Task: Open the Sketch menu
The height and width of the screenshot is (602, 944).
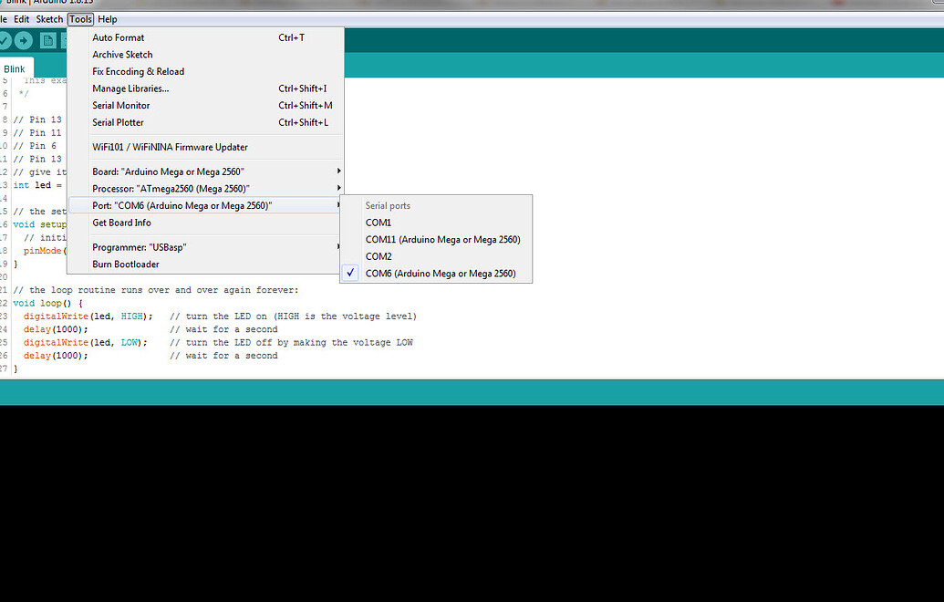Action: coord(48,18)
